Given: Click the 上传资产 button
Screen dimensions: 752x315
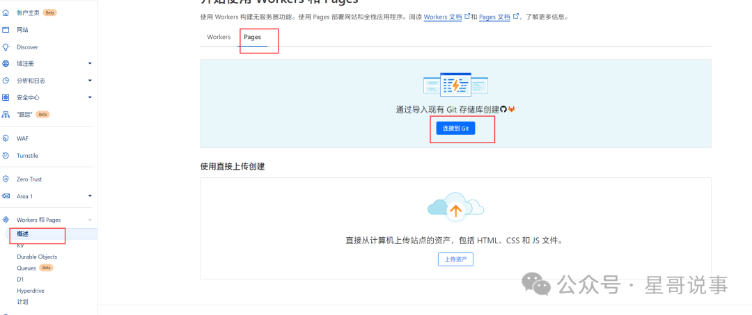Looking at the screenshot, I should [x=455, y=259].
